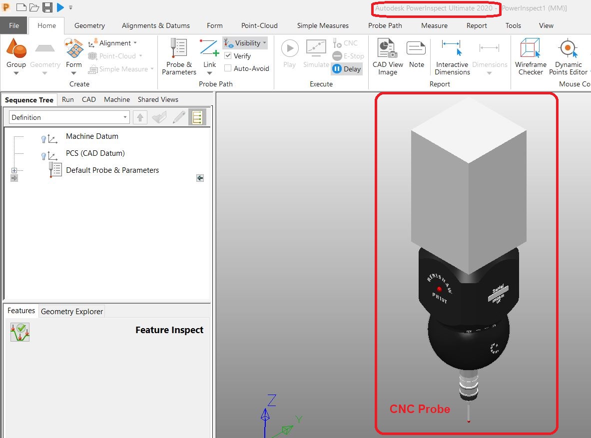Open the Definition dropdown in Sequence Tree

tap(124, 117)
